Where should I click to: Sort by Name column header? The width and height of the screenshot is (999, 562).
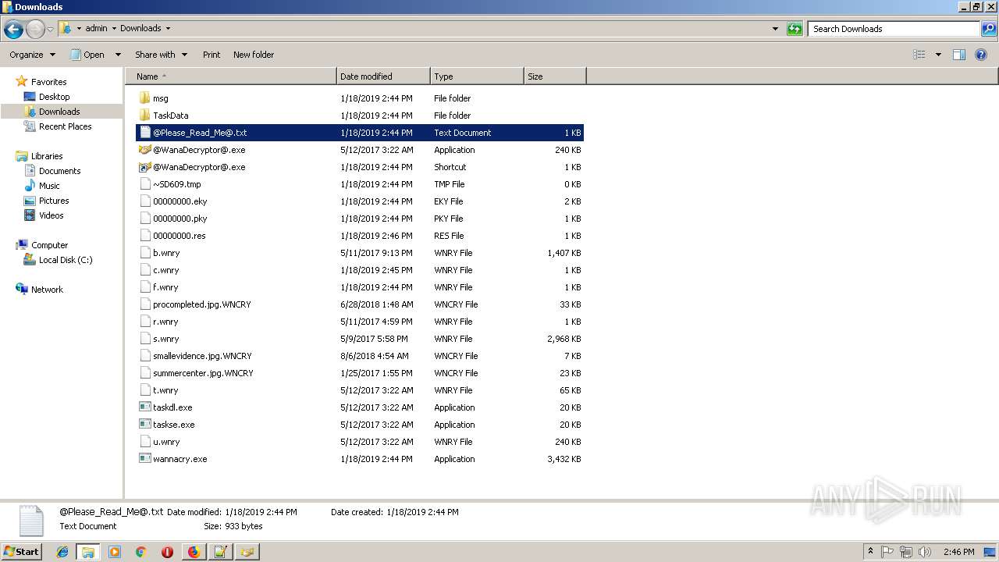click(x=230, y=76)
